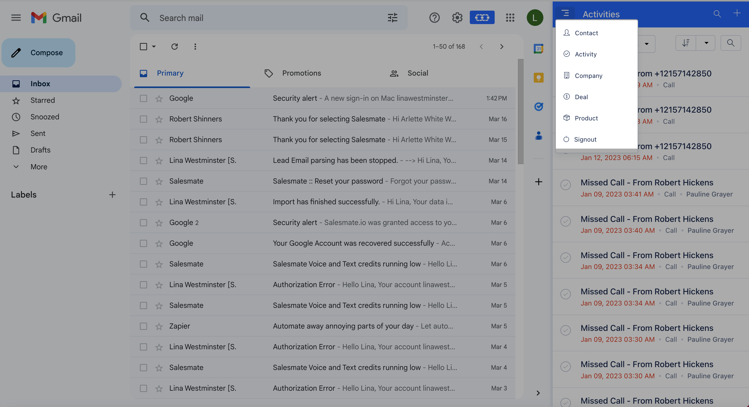Check the select-all emails checkbox
The width and height of the screenshot is (749, 407).
(x=143, y=46)
